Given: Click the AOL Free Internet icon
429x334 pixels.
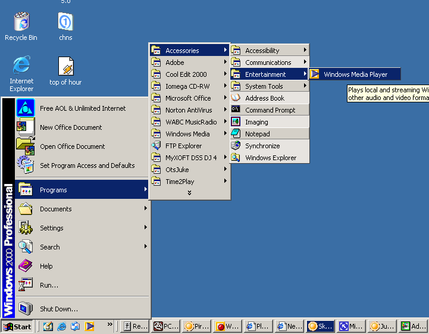Looking at the screenshot, I should click(26, 108).
